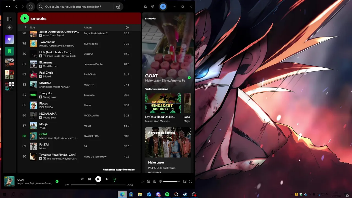Mute the volume speaker icon
This screenshot has width=352, height=198.
[x=160, y=181]
